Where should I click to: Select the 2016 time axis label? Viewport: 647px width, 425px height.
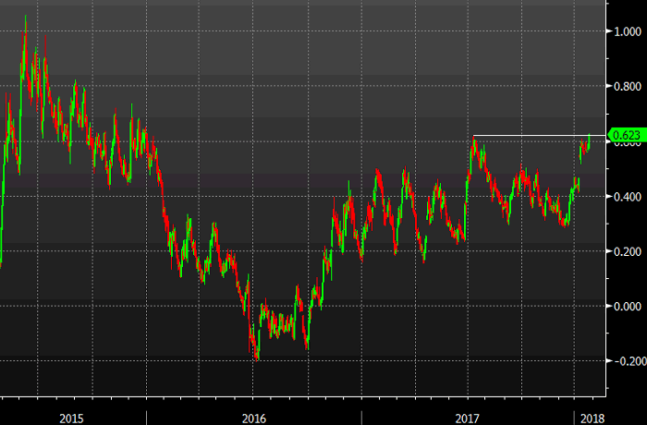pos(252,418)
